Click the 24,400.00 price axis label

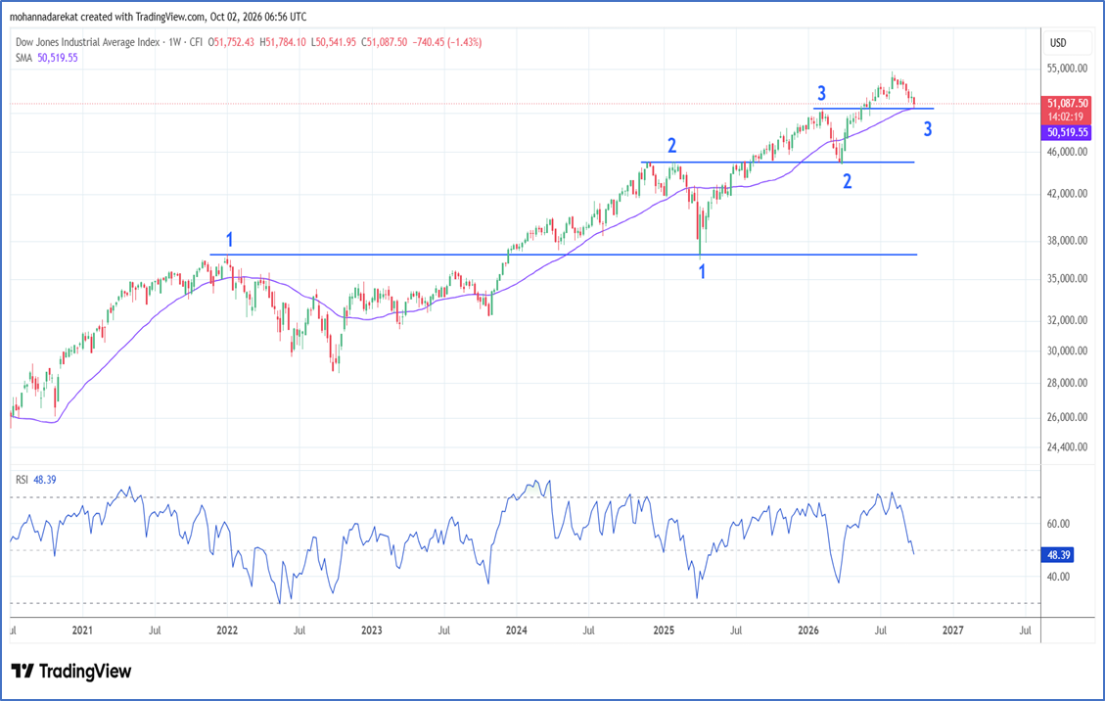point(1067,446)
